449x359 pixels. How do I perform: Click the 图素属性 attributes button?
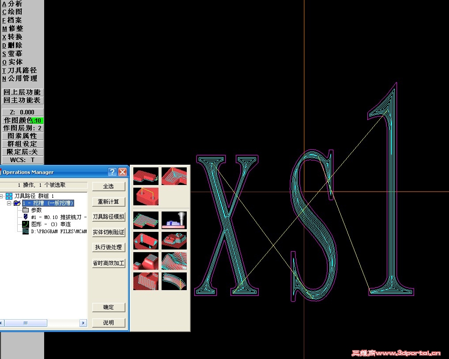click(23, 136)
